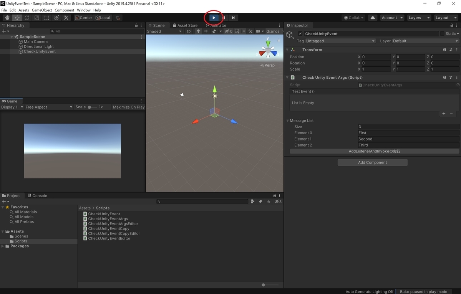
Task: Click the Pause button
Action: click(x=224, y=18)
